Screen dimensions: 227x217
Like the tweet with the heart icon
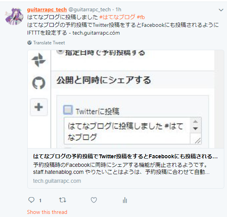click(x=94, y=200)
